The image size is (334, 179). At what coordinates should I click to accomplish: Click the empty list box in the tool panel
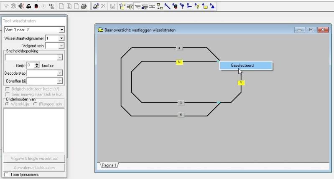[34, 130]
